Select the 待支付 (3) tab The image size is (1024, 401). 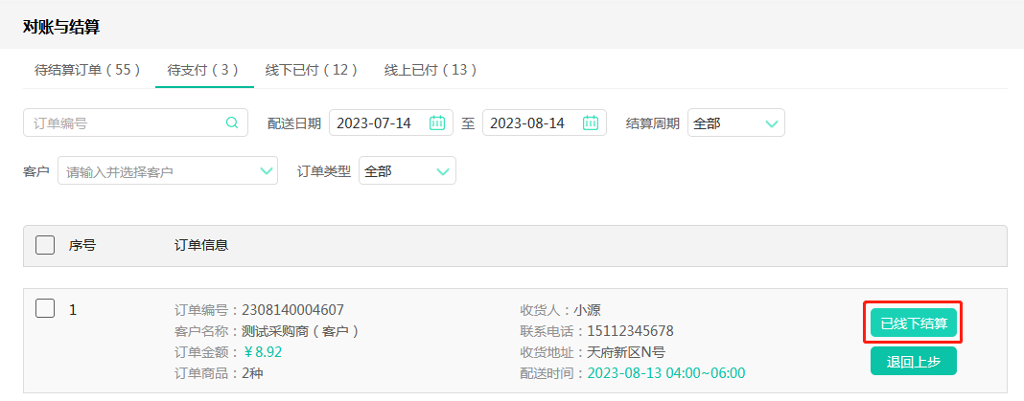(x=203, y=70)
